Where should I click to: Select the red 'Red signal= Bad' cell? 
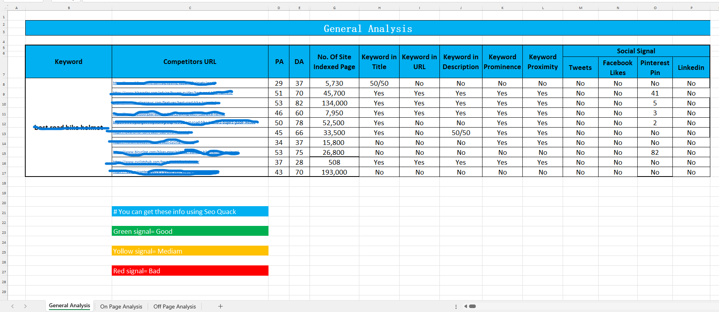pyautogui.click(x=190, y=271)
